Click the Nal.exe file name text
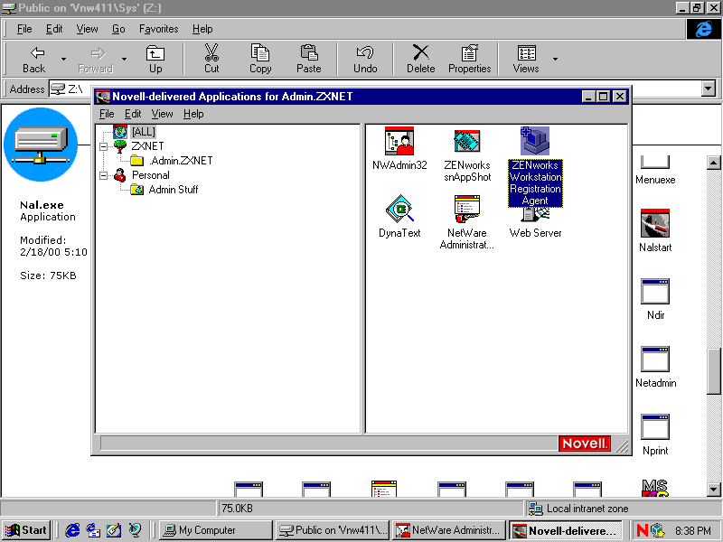The image size is (723, 542). (x=42, y=205)
